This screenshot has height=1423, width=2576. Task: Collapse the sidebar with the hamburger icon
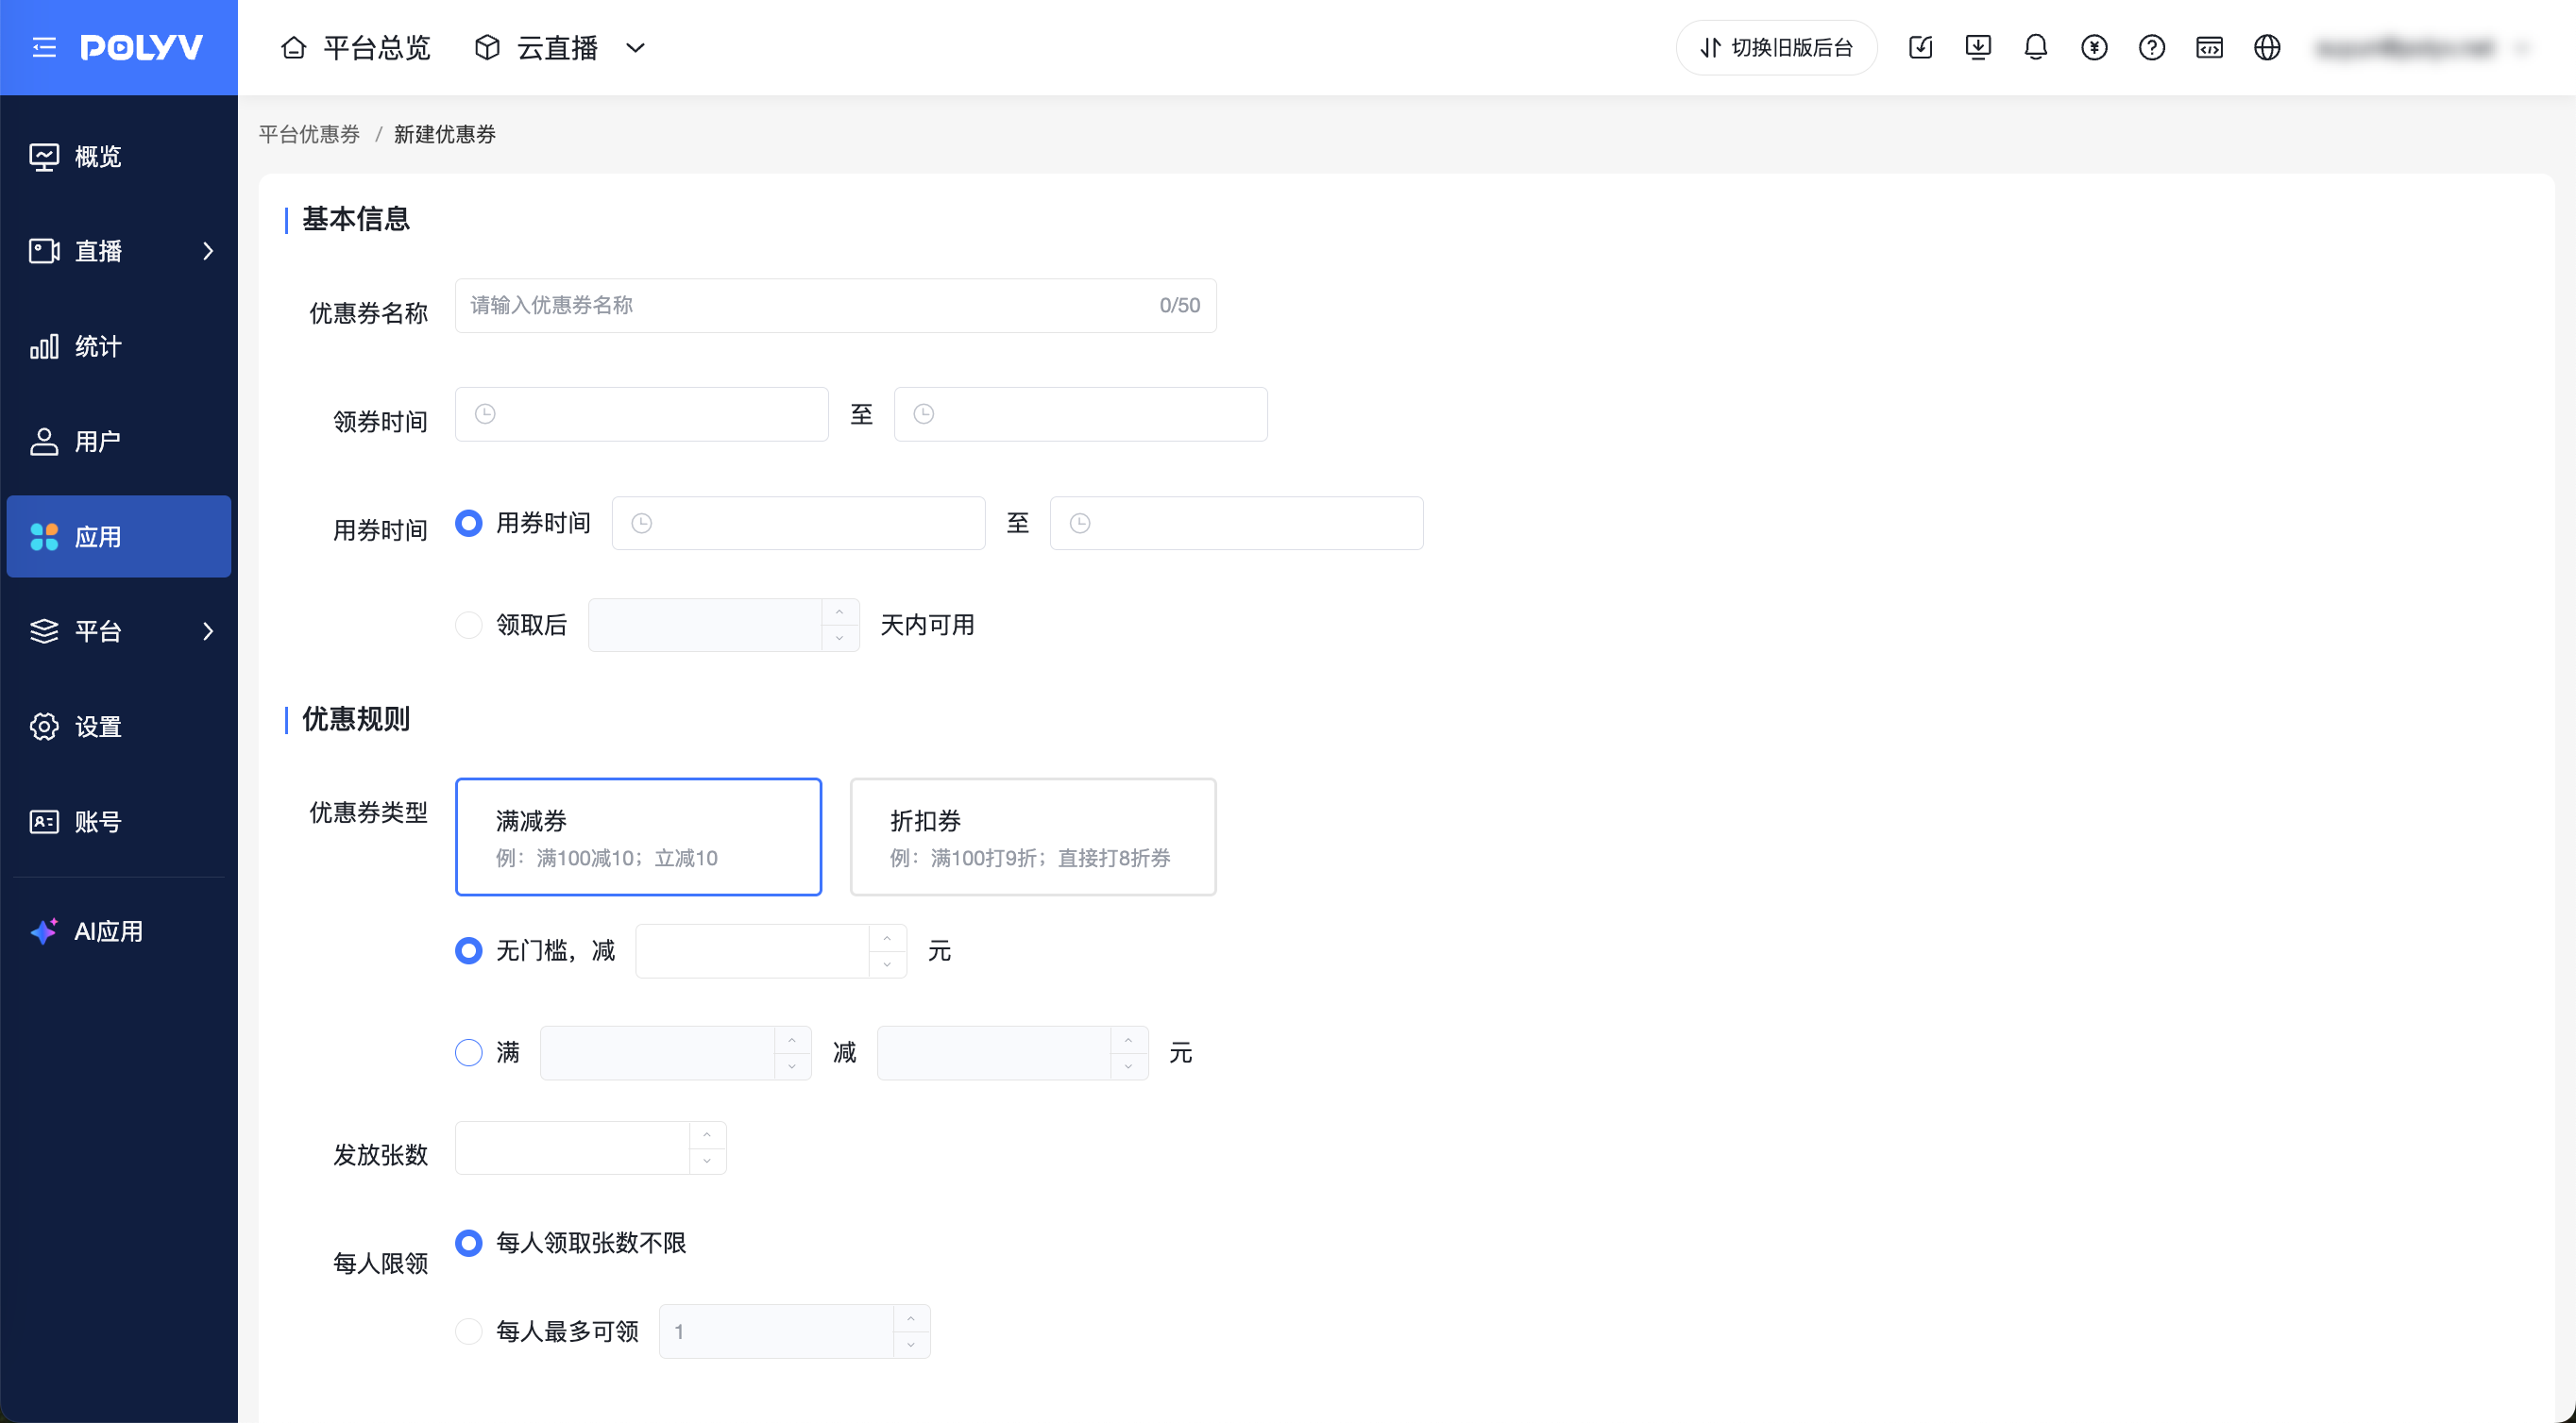(x=44, y=47)
